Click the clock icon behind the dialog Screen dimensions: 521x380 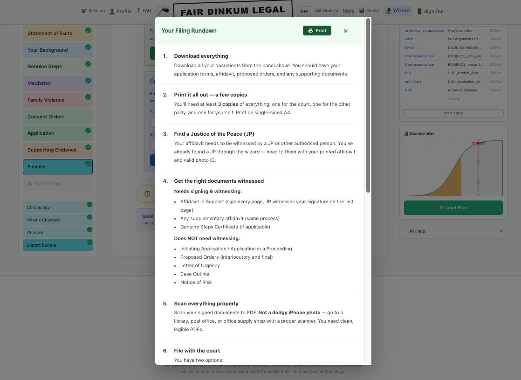148,194
